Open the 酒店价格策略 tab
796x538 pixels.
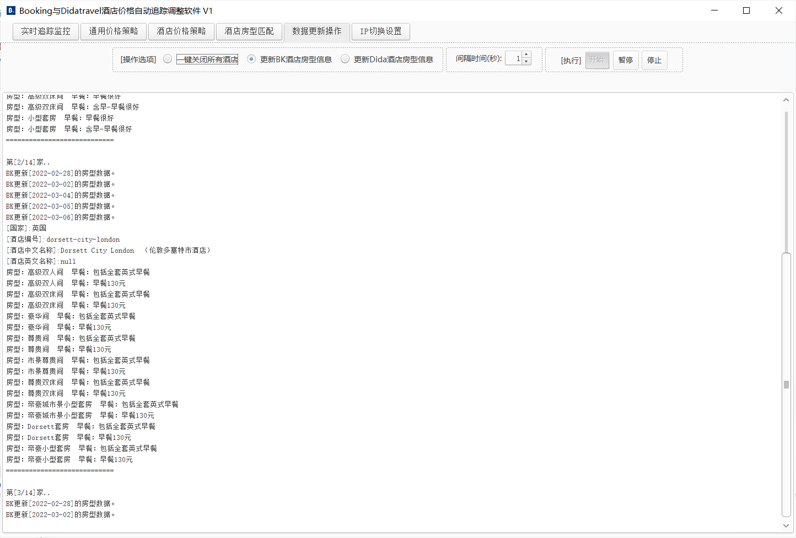coord(181,31)
